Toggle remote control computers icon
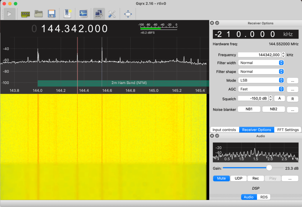This screenshot has height=207, width=302. coord(99,14)
